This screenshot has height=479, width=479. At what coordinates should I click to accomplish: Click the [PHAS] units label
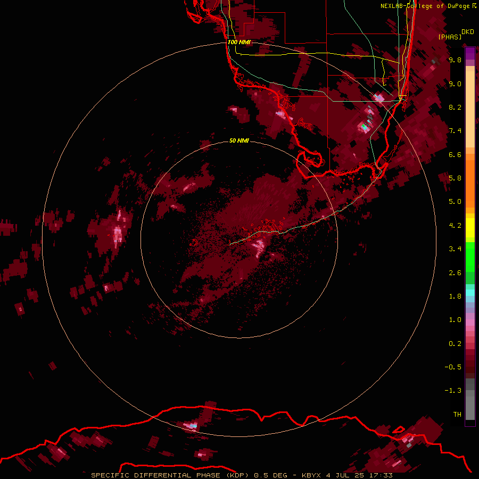[450, 37]
